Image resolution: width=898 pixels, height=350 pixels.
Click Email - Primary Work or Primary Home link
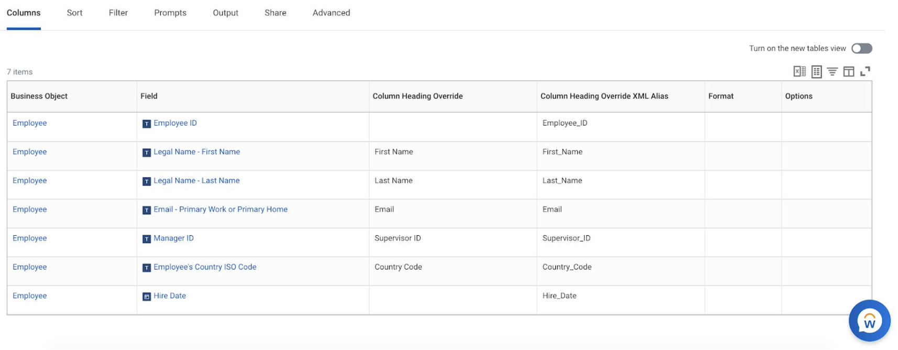[x=220, y=210]
